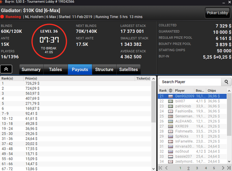Jump to last player list page
Image resolution: width=232 pixels, height=171 pixels.
coord(229,168)
